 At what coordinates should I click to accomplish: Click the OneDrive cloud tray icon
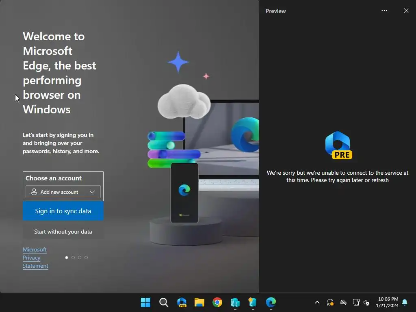pyautogui.click(x=343, y=302)
